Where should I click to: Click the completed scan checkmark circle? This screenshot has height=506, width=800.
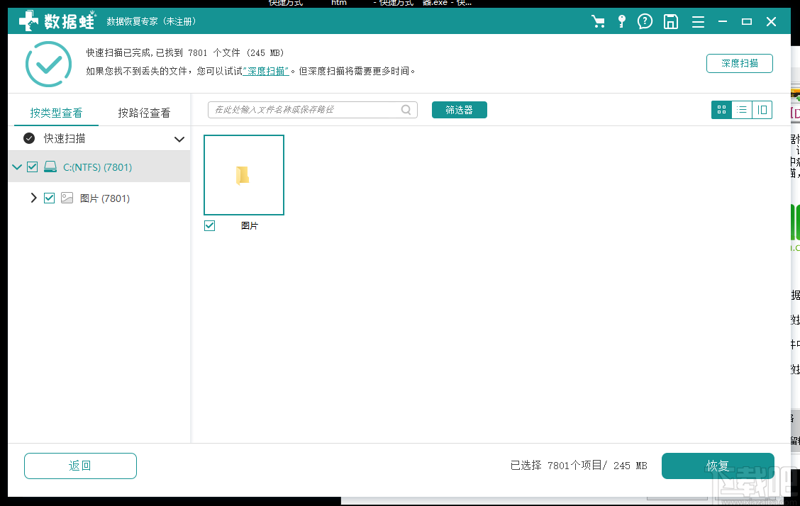pos(48,64)
